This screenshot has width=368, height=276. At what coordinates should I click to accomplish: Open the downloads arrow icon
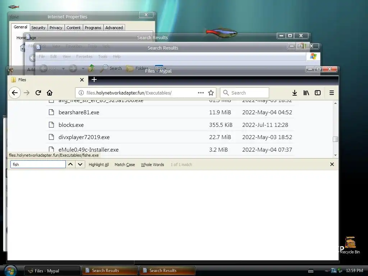point(295,93)
